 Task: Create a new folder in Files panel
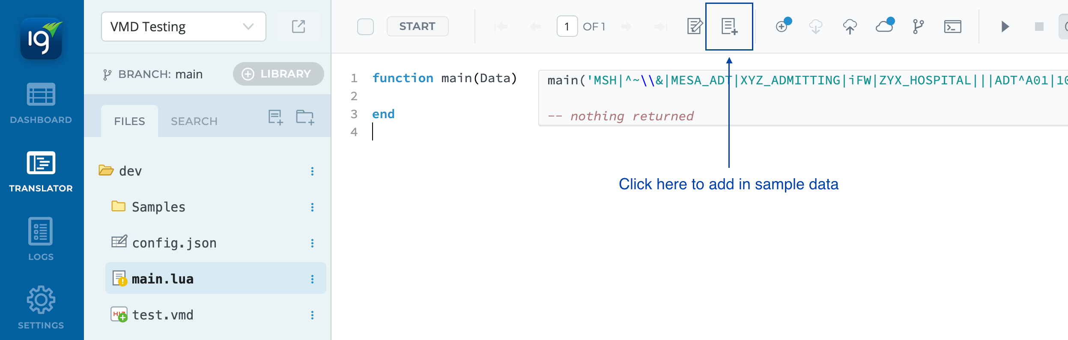click(305, 117)
